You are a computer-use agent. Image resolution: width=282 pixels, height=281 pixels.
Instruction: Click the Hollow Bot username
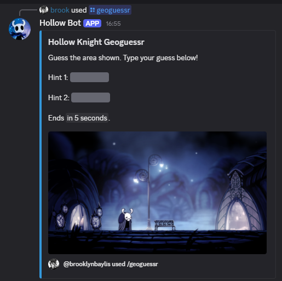pos(60,23)
